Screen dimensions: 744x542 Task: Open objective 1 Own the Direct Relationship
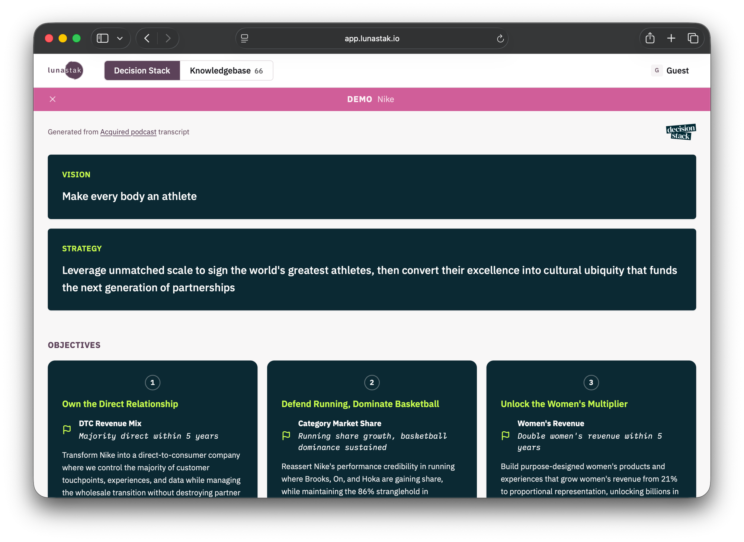(x=120, y=404)
